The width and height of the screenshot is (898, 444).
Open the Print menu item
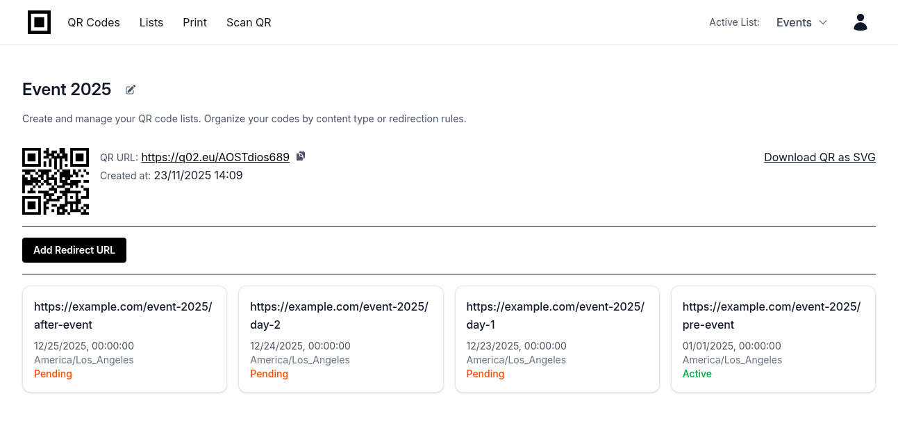(x=194, y=22)
